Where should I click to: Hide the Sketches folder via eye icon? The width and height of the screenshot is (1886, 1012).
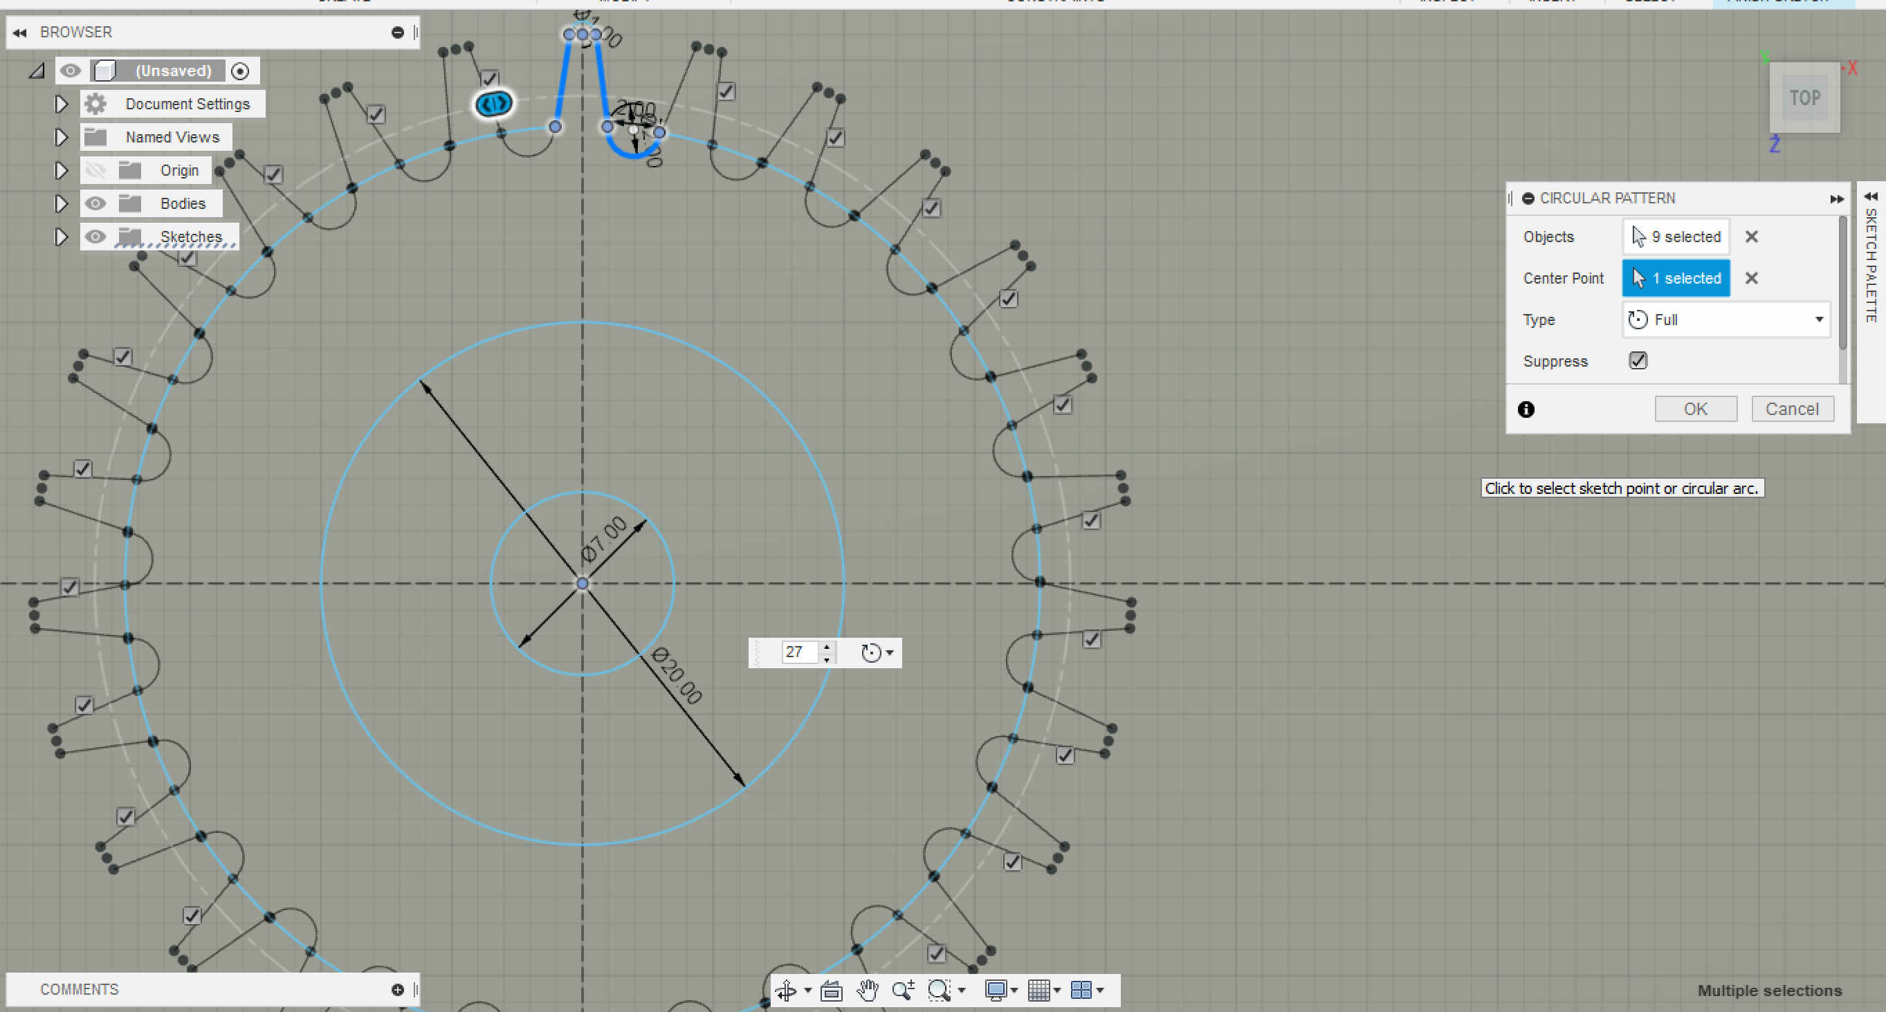coord(95,237)
